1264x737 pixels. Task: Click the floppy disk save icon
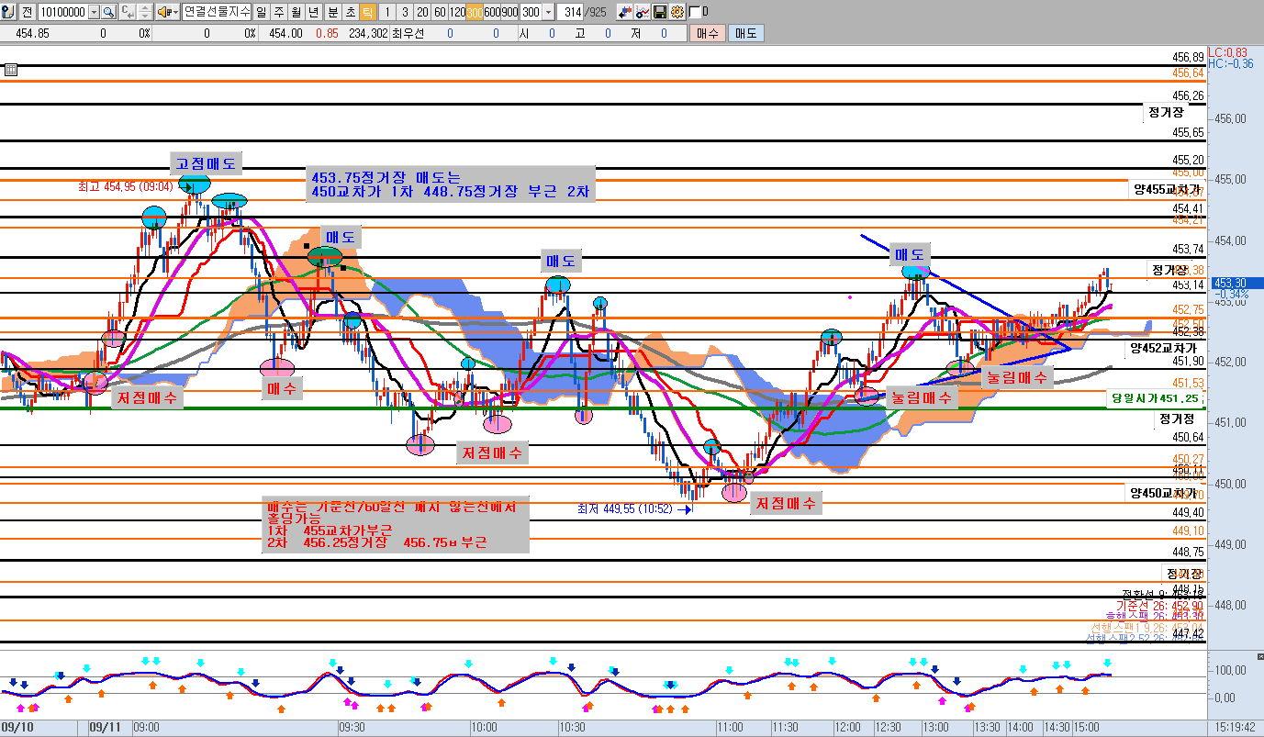pos(659,12)
